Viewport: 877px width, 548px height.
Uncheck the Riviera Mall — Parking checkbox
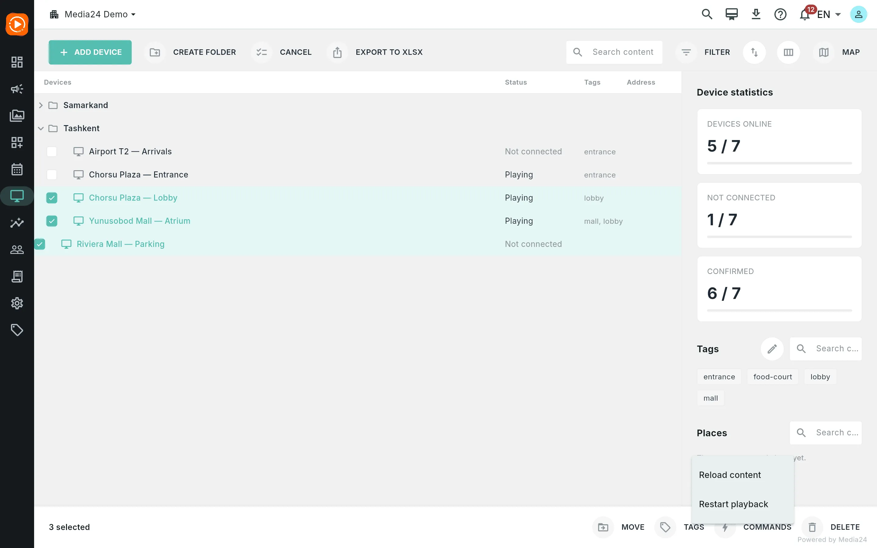coord(40,244)
